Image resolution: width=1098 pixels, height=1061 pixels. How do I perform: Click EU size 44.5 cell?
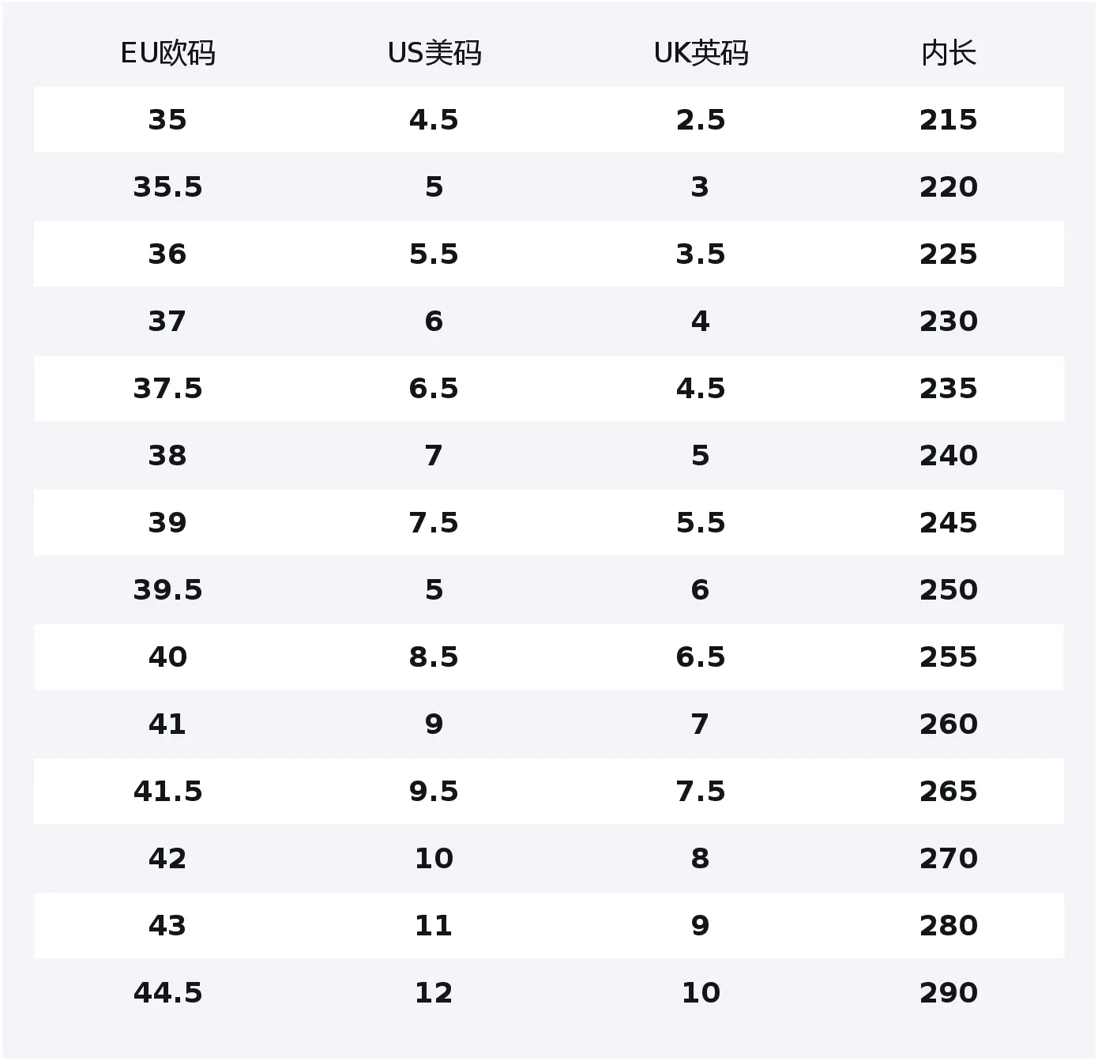coord(167,993)
